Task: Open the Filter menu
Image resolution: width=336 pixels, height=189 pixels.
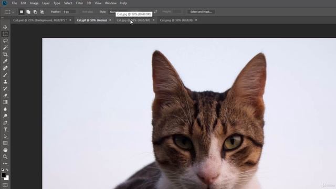Action: pos(79,3)
